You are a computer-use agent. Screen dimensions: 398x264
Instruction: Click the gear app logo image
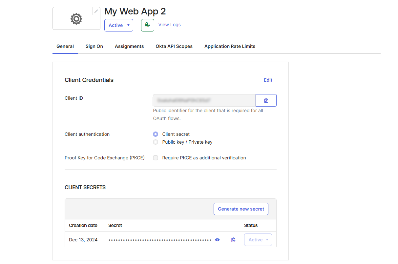pyautogui.click(x=76, y=19)
